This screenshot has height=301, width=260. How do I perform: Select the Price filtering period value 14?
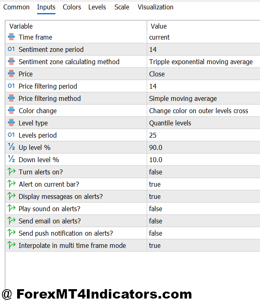pyautogui.click(x=153, y=86)
